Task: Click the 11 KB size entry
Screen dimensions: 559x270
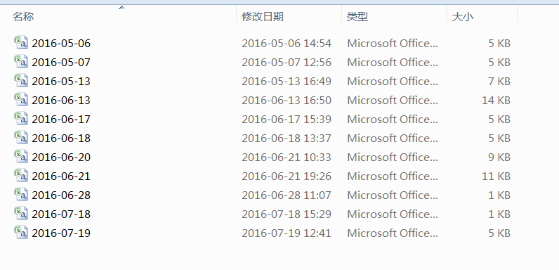Action: click(496, 176)
